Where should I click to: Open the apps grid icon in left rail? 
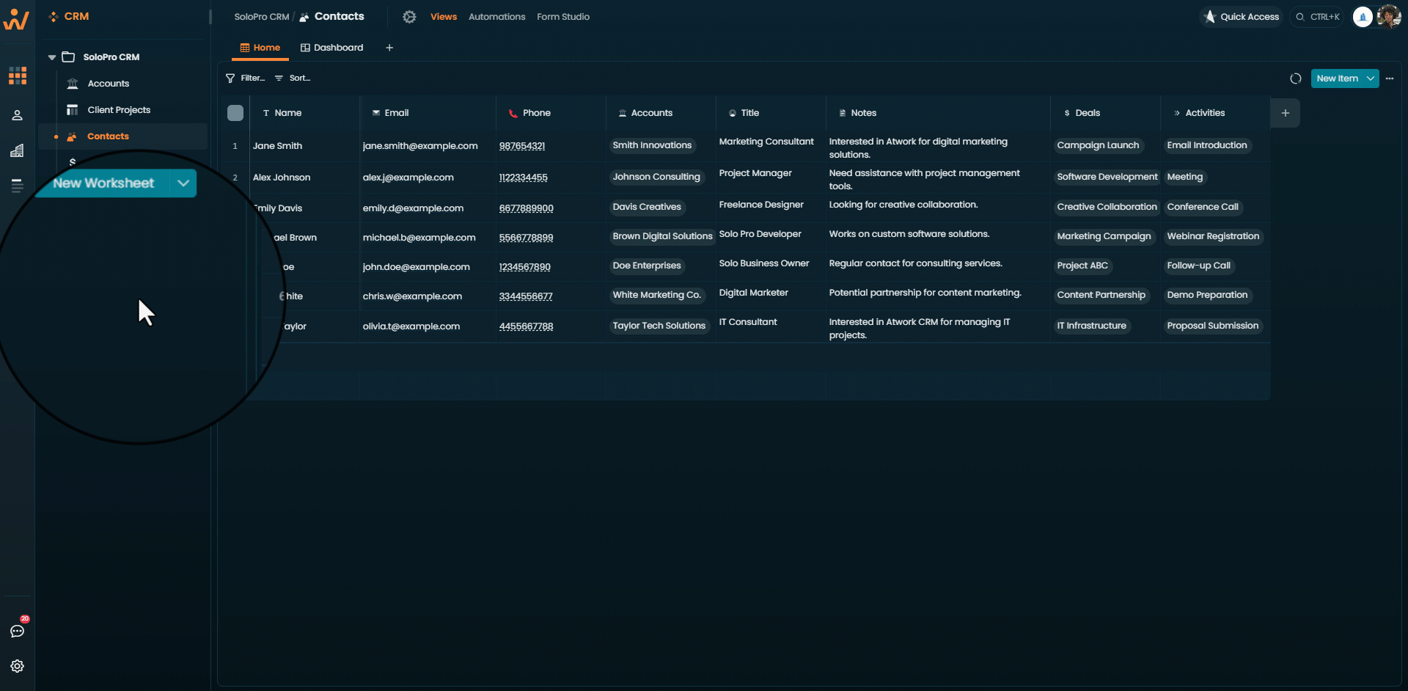coord(18,76)
